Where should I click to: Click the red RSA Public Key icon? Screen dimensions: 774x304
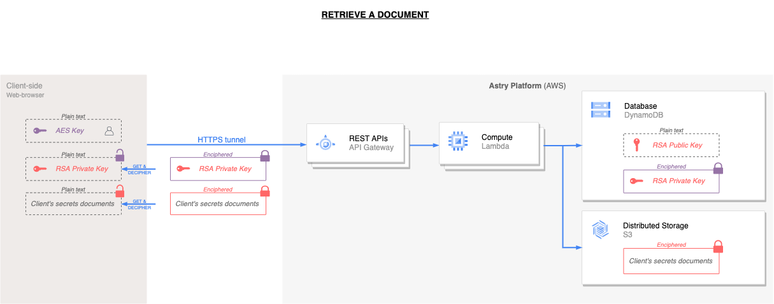click(636, 145)
